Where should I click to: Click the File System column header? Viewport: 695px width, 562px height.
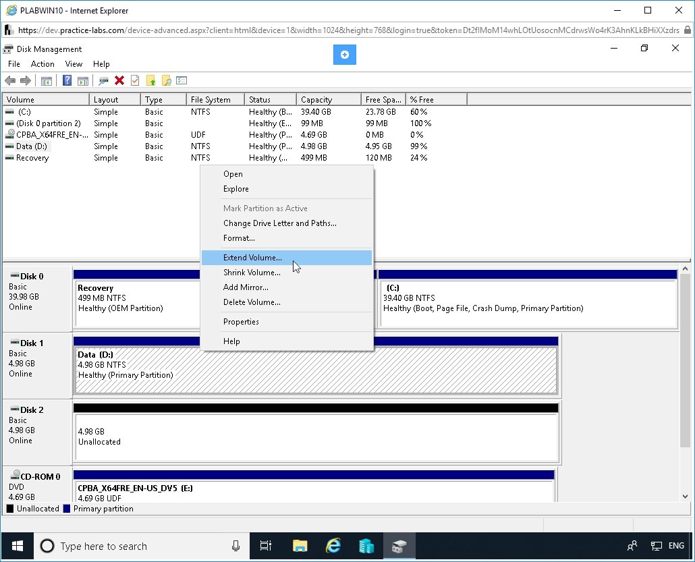click(215, 100)
